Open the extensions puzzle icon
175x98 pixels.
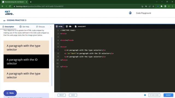162,6
